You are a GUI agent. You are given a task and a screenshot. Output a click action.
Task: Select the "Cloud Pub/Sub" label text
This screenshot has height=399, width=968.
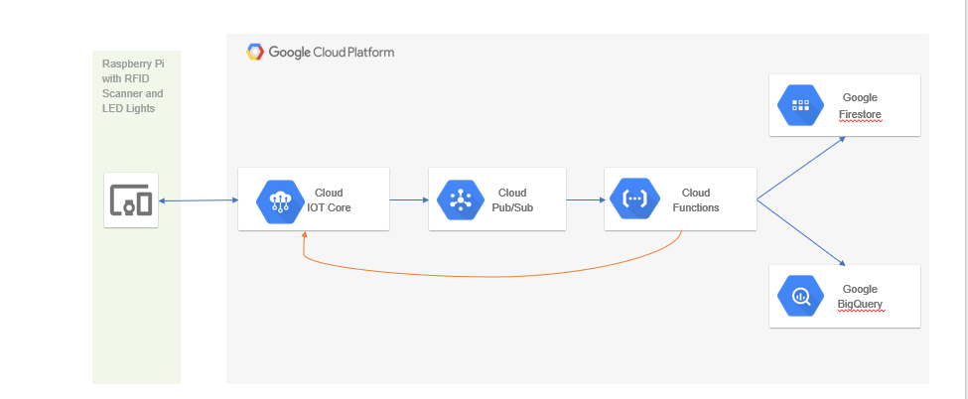pyautogui.click(x=512, y=200)
